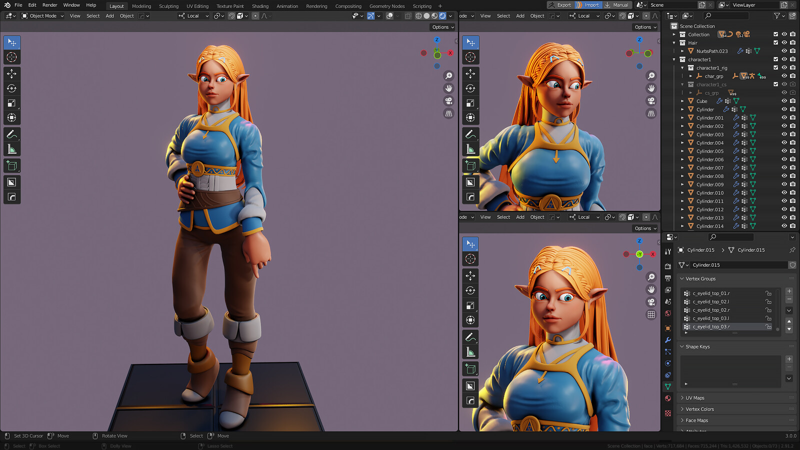Open the File menu
Image resolution: width=800 pixels, height=450 pixels.
click(x=18, y=5)
